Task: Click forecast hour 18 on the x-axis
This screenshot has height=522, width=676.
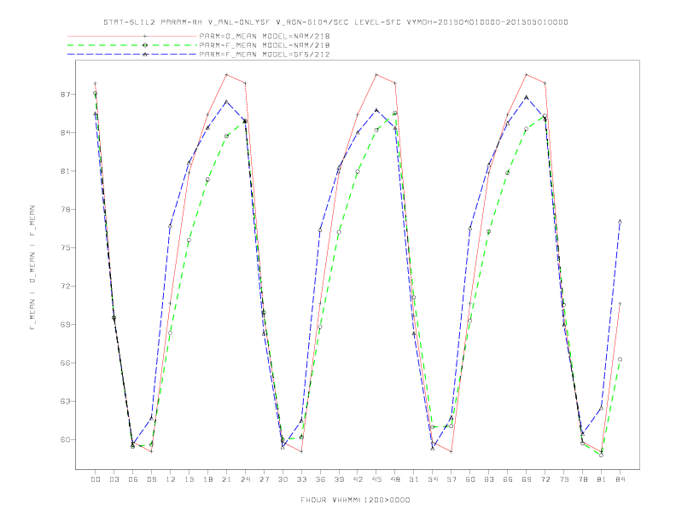Action: click(x=207, y=479)
